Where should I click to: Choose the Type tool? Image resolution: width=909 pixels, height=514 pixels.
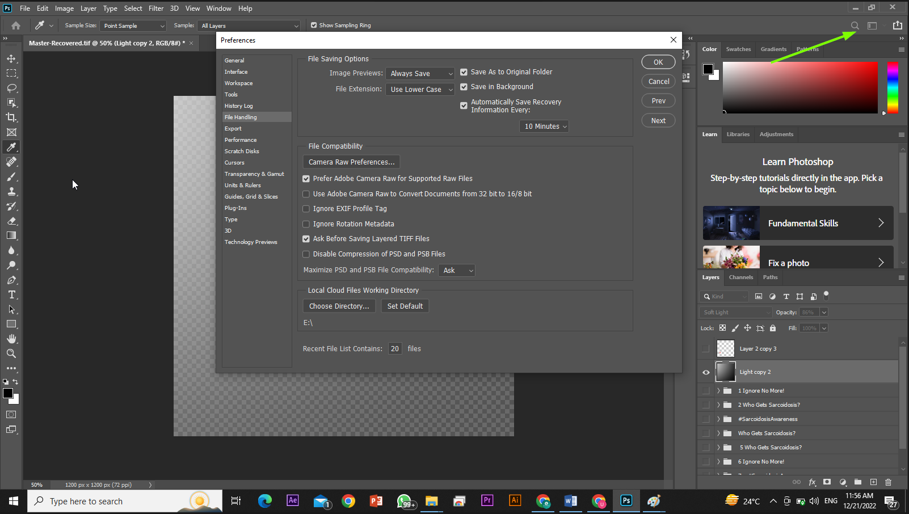11,294
